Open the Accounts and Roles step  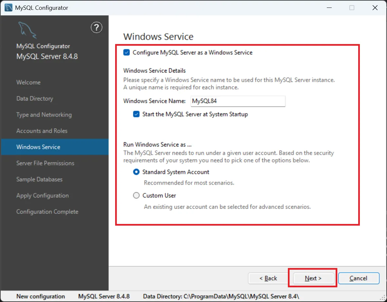pyautogui.click(x=42, y=131)
